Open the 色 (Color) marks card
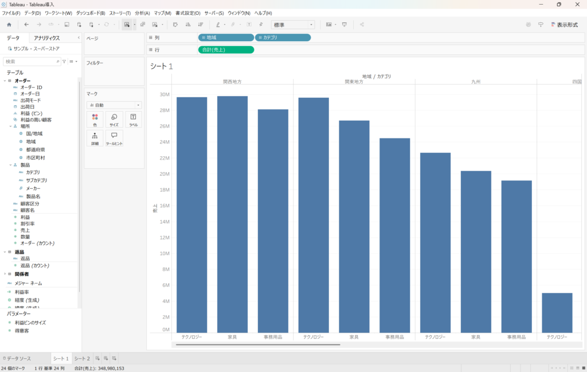587x372 pixels. click(95, 119)
